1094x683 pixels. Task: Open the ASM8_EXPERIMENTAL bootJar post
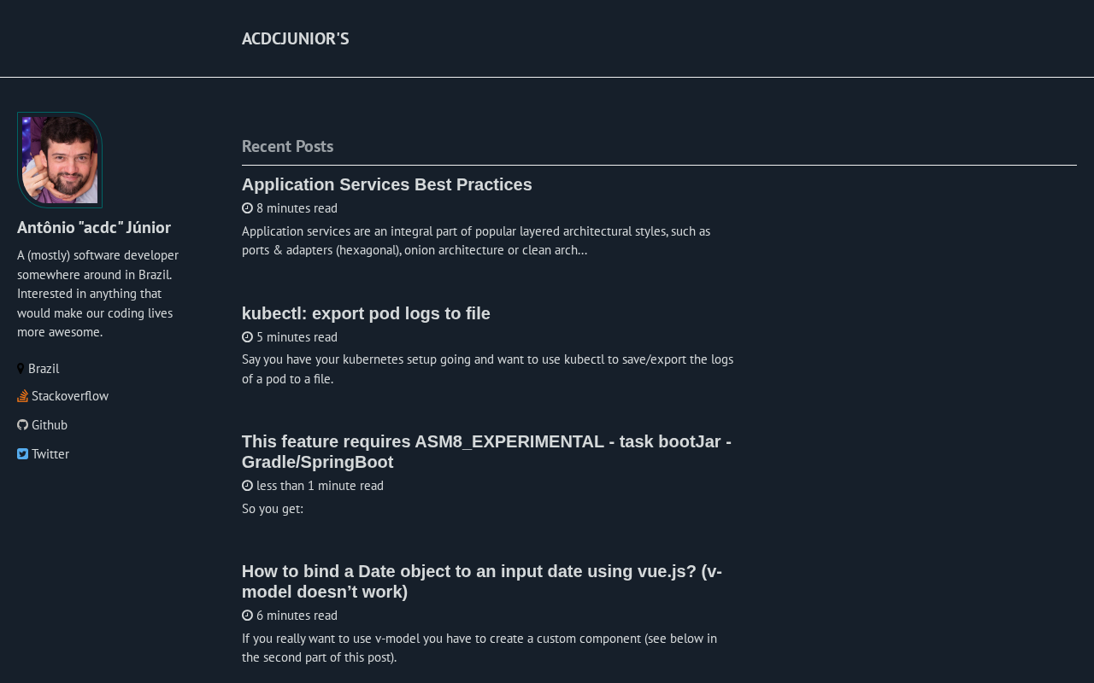pos(485,452)
